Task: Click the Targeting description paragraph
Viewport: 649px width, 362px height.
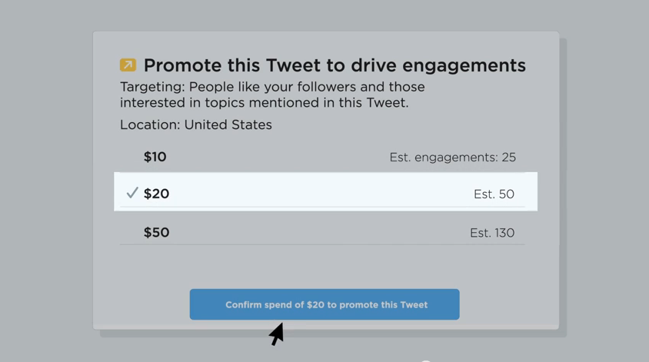Action: pos(272,95)
